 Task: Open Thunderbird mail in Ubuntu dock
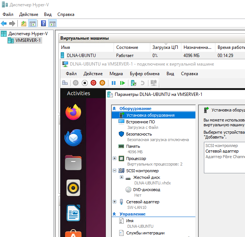click(x=73, y=138)
